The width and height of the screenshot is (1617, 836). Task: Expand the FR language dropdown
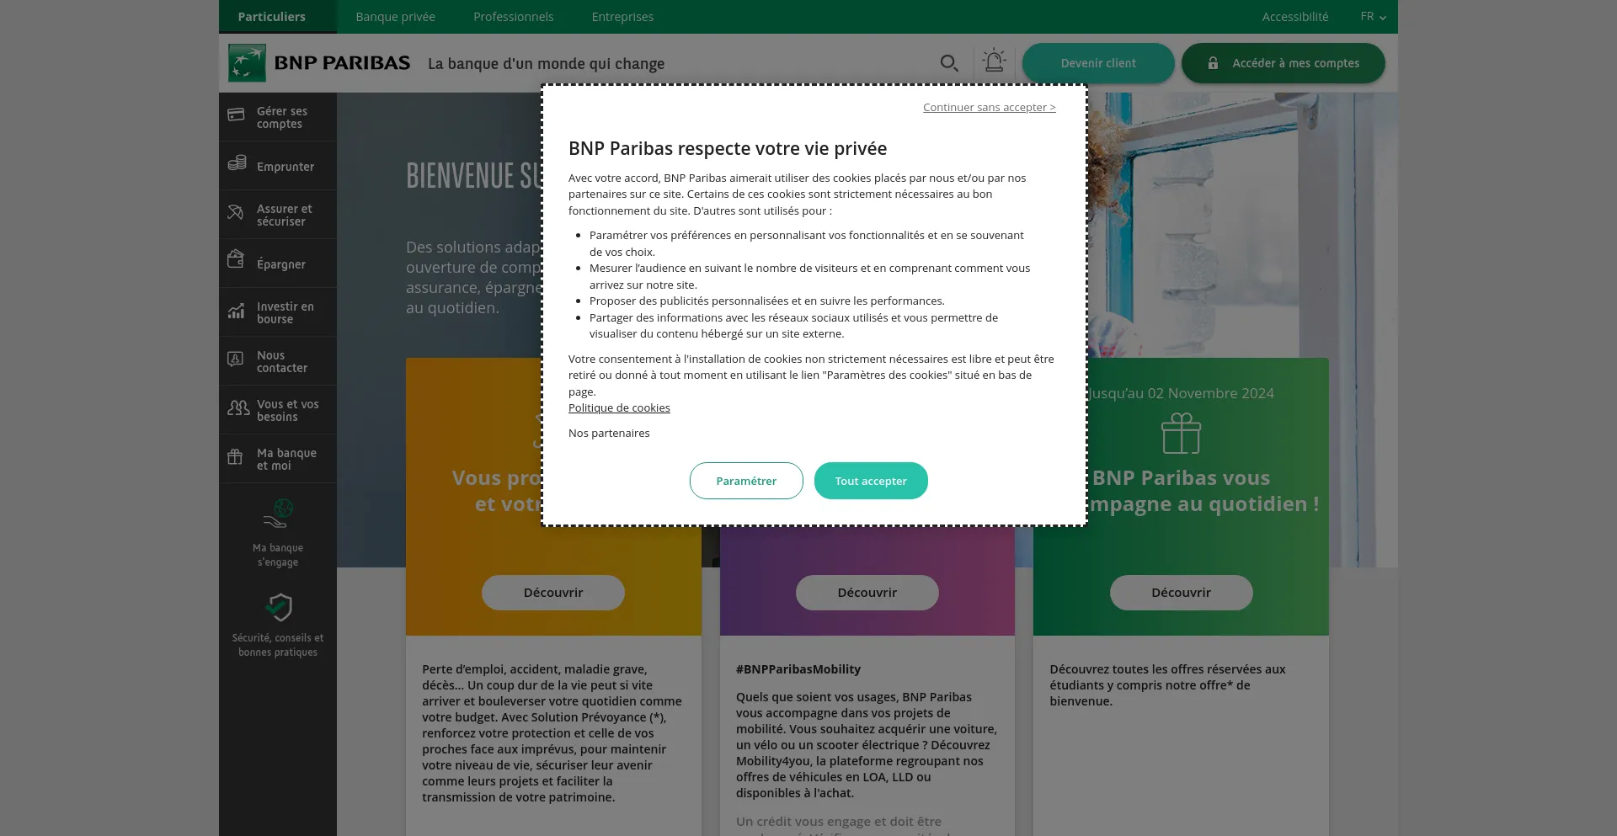pos(1373,17)
